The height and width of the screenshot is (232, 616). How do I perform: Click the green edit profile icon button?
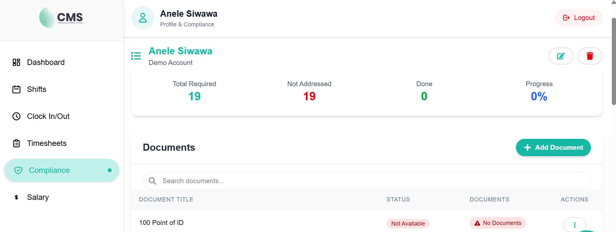coord(561,56)
